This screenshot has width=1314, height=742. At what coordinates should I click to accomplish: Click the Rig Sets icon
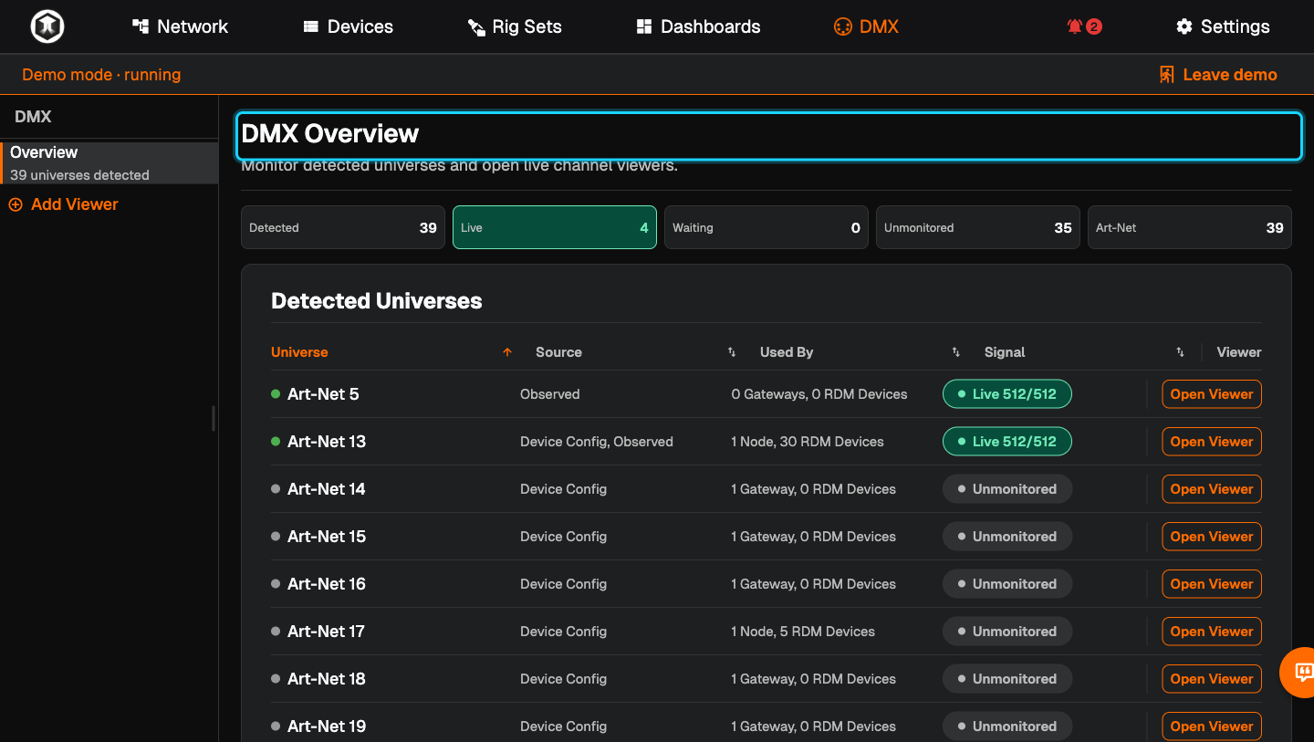pyautogui.click(x=476, y=27)
